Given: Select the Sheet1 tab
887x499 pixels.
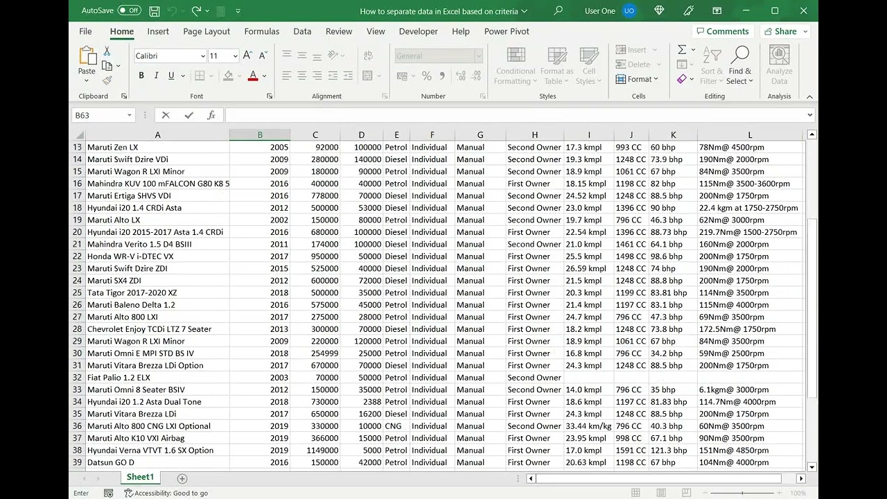Looking at the screenshot, I should point(139,477).
